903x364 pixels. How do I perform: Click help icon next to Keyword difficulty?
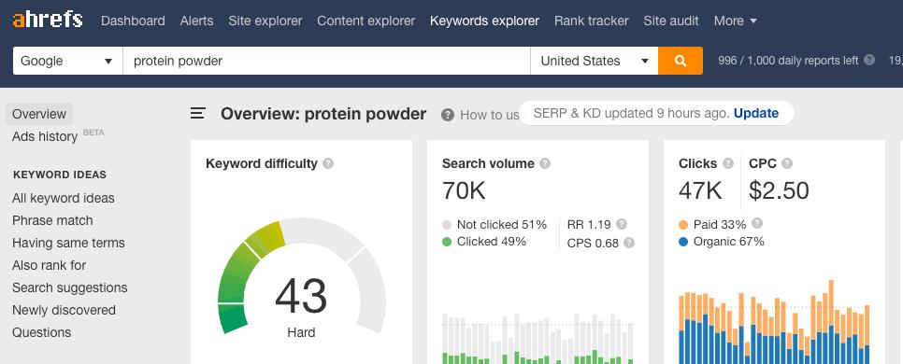click(x=328, y=163)
